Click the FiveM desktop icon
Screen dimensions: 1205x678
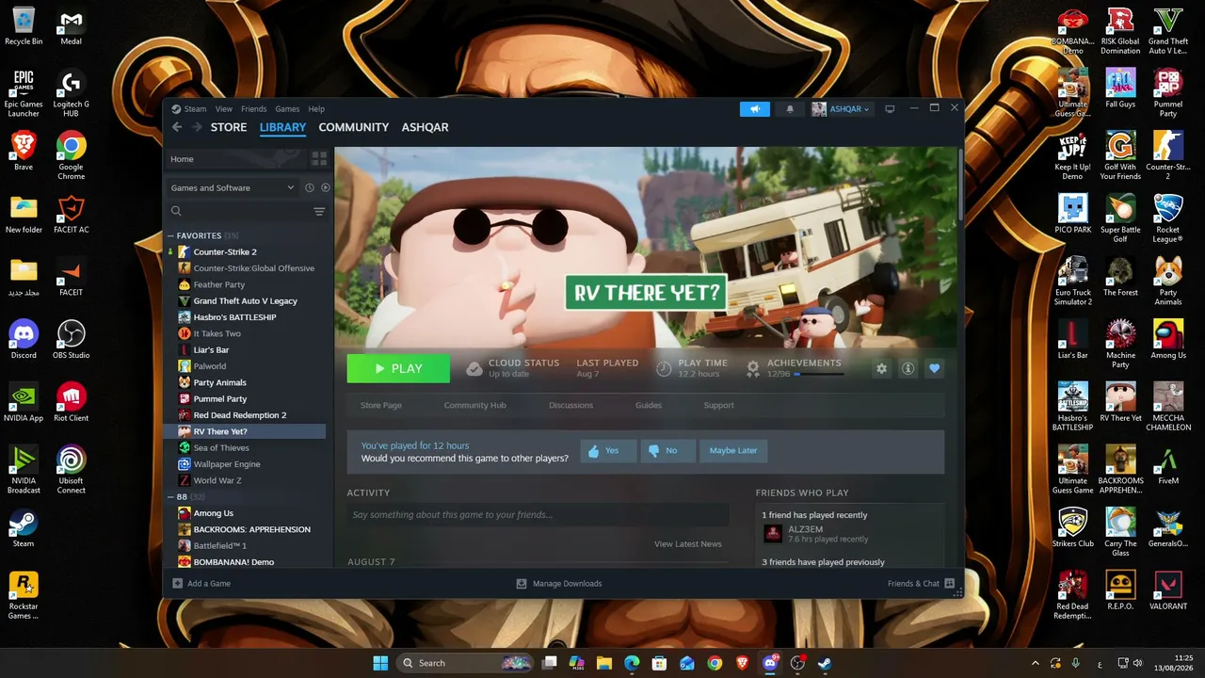click(x=1168, y=465)
